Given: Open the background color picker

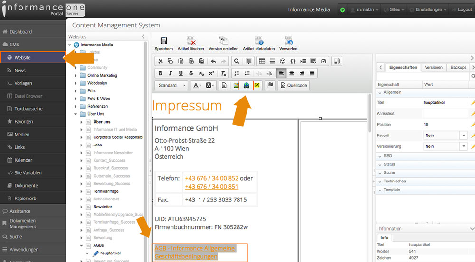Looking at the screenshot, I should click(x=209, y=86).
